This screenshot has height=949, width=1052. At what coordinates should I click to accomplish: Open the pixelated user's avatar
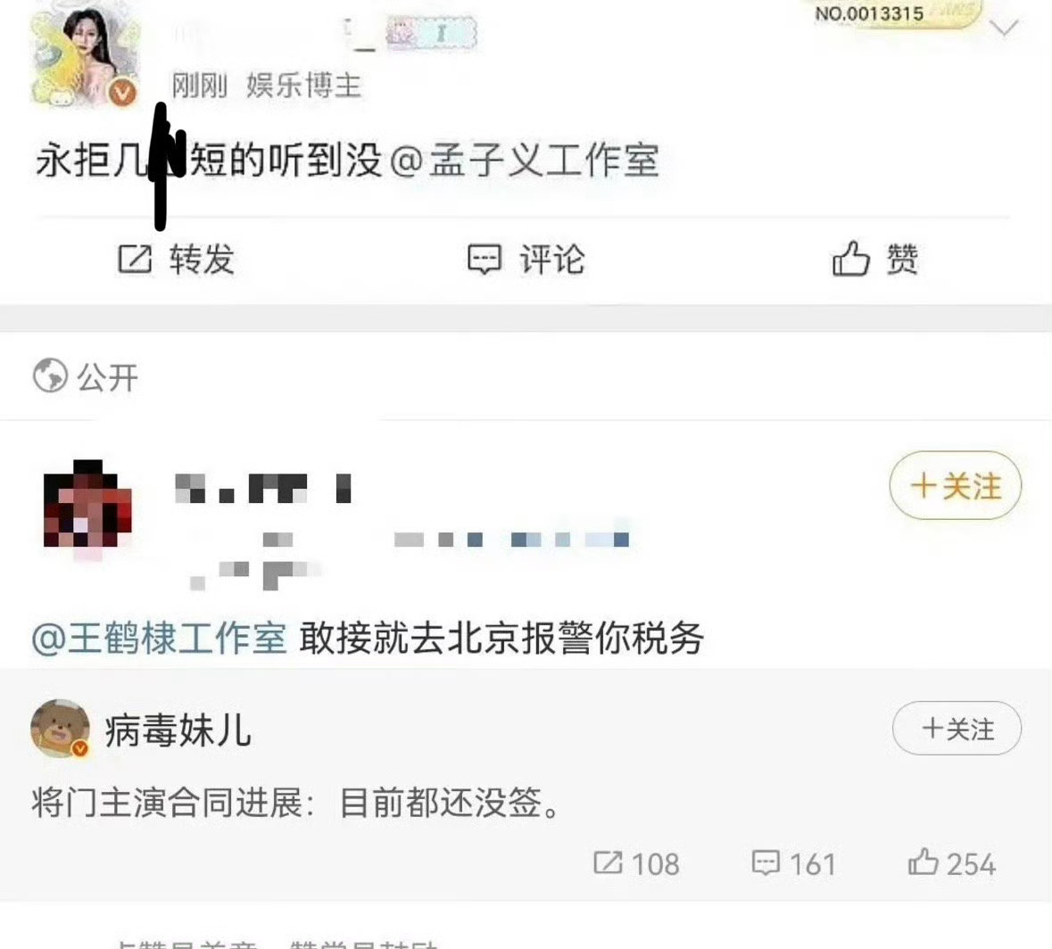click(87, 504)
